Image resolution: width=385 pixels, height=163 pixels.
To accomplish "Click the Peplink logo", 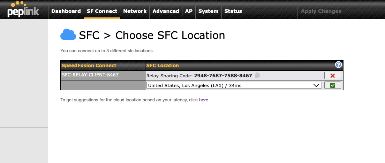I will (x=23, y=10).
